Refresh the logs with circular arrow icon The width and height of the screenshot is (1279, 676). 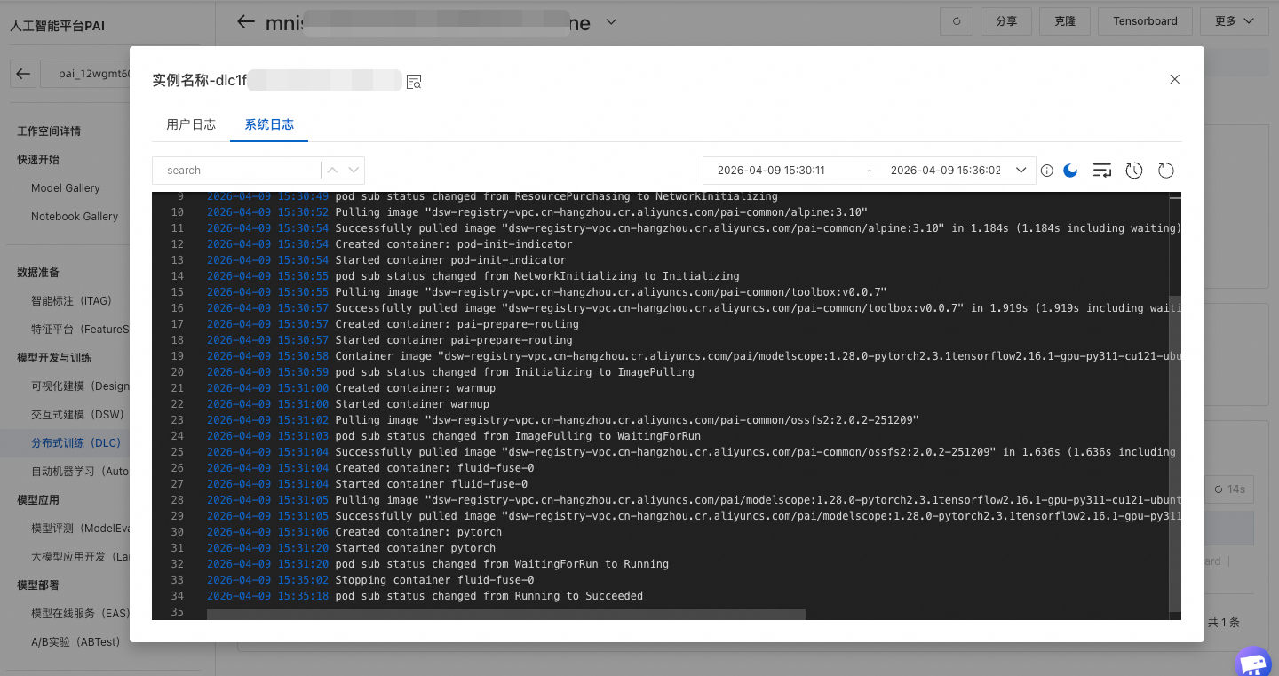click(1166, 170)
